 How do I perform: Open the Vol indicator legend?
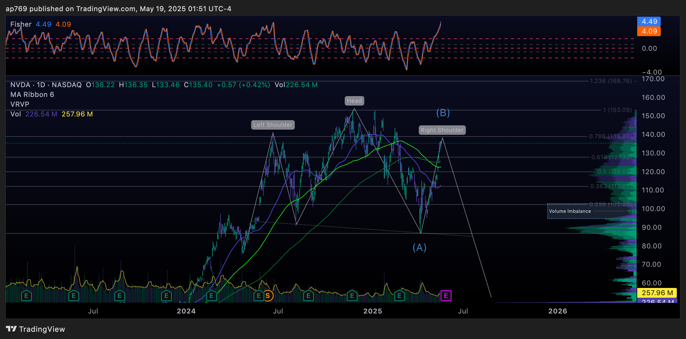[x=16, y=114]
